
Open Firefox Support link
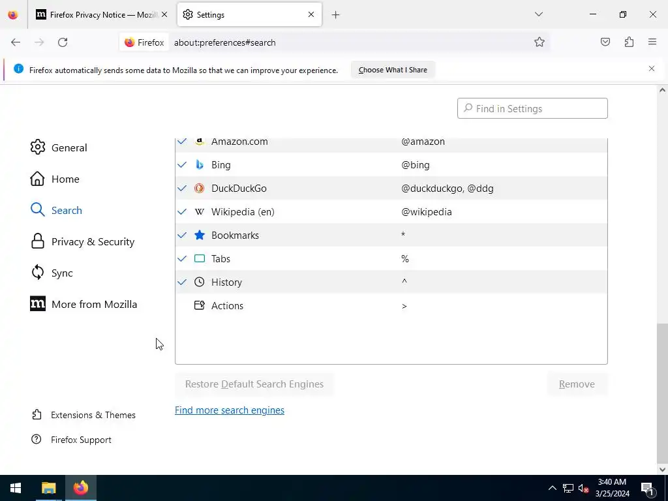pos(71,440)
